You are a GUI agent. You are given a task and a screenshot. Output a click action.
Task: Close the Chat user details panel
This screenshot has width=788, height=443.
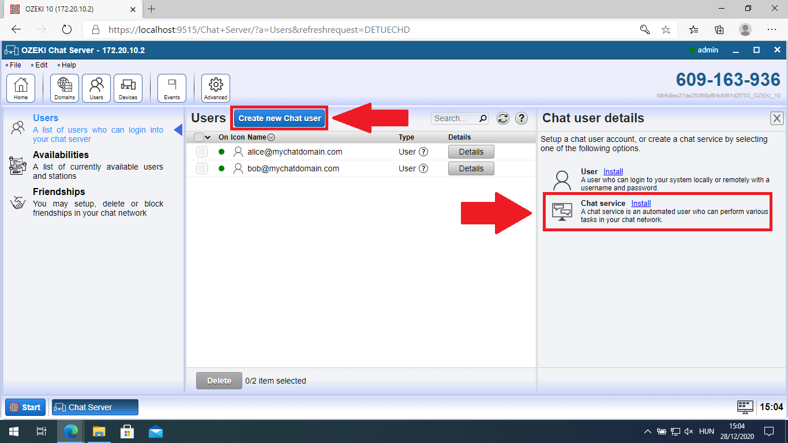777,118
